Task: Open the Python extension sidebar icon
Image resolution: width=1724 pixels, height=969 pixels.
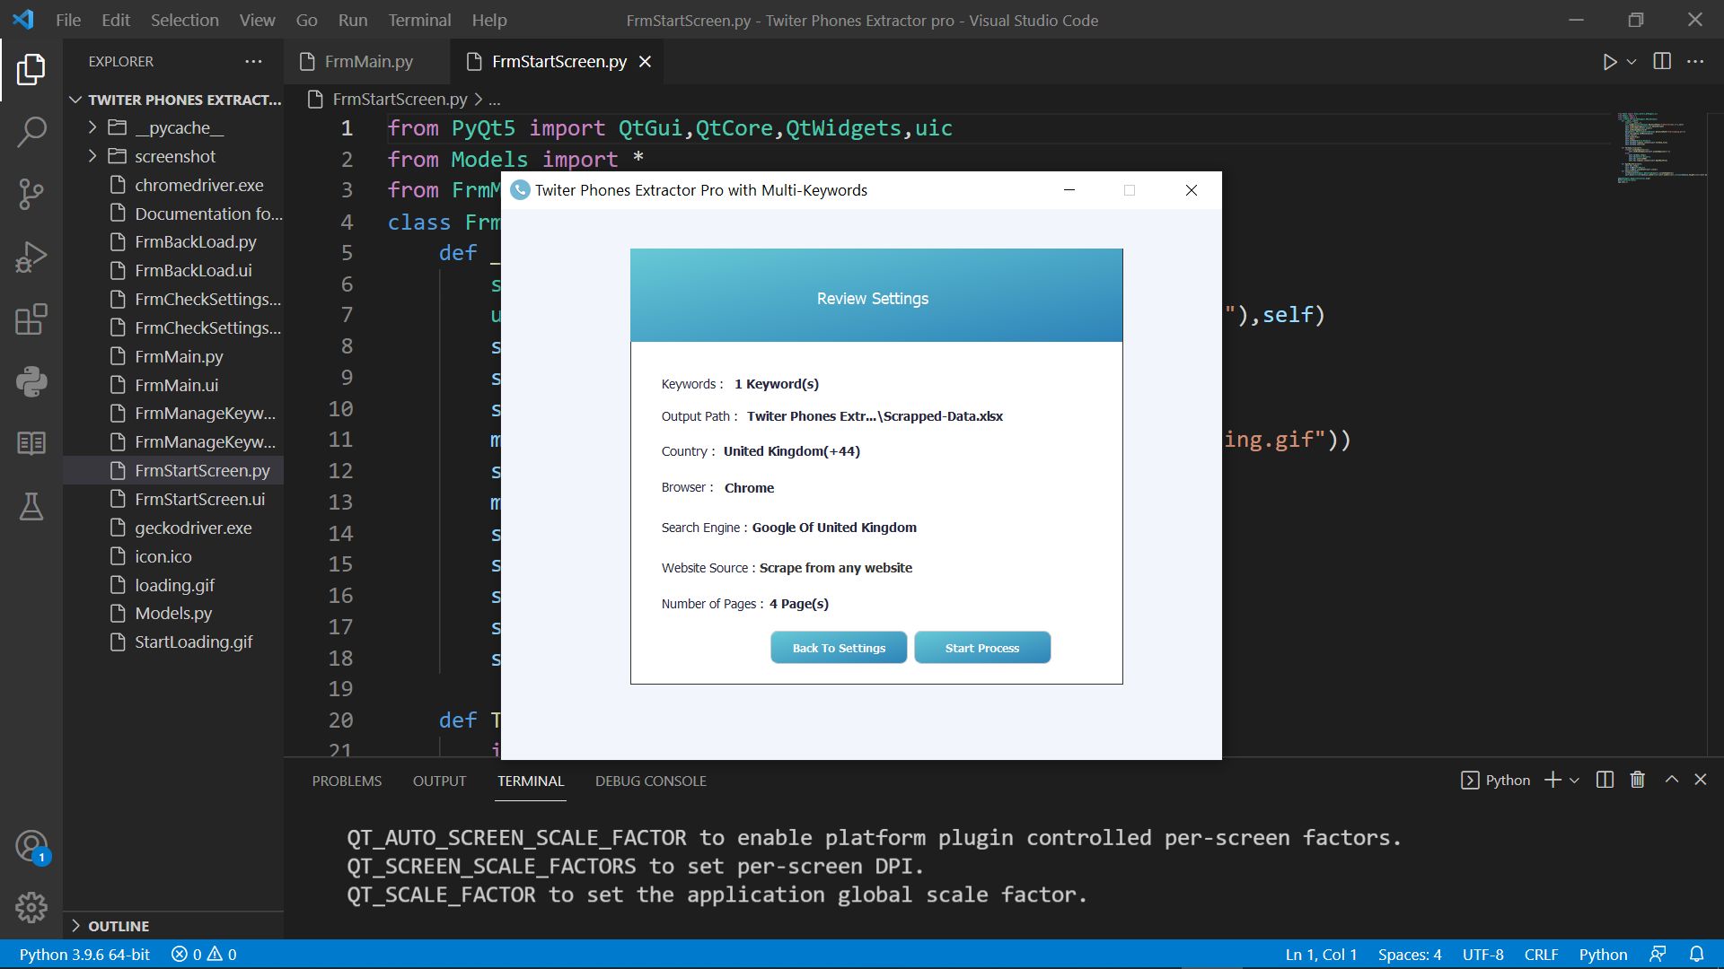Action: pyautogui.click(x=31, y=381)
